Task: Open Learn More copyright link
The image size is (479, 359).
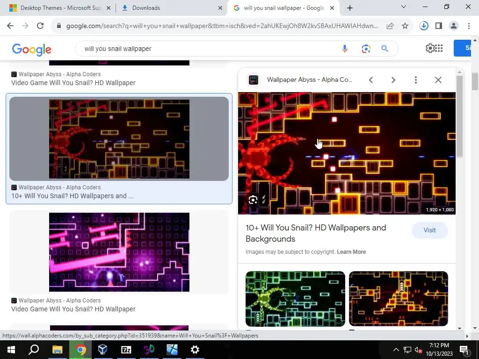Action: (351, 252)
